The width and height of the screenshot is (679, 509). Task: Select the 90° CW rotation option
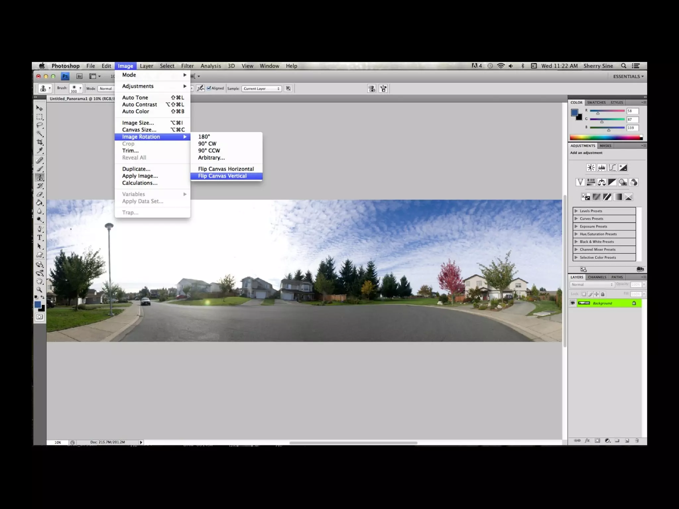tap(207, 144)
